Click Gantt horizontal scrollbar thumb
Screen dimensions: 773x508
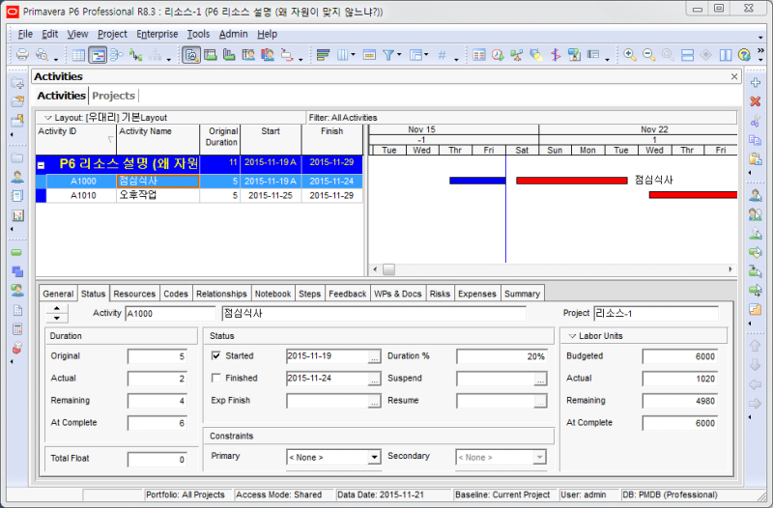pos(389,269)
